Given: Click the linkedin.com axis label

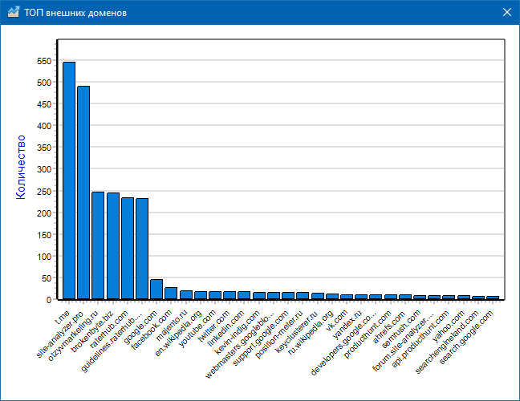Looking at the screenshot, I should (225, 329).
